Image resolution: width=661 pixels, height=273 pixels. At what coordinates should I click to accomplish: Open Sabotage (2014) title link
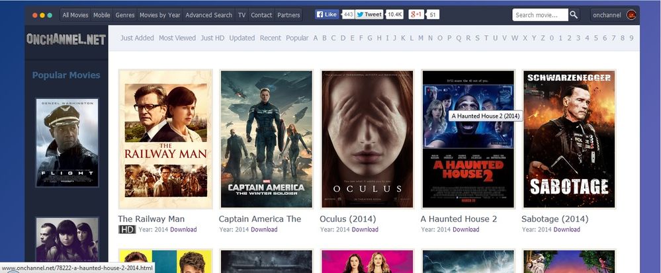coord(554,219)
